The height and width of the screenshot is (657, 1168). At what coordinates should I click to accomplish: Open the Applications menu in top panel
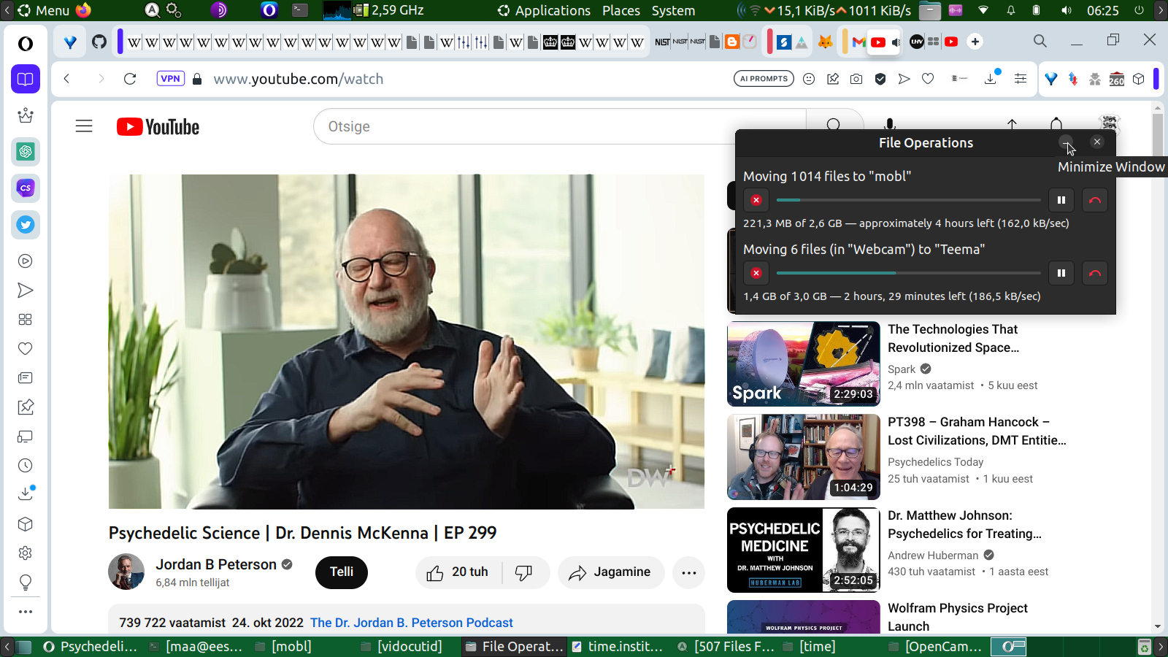[x=552, y=10]
